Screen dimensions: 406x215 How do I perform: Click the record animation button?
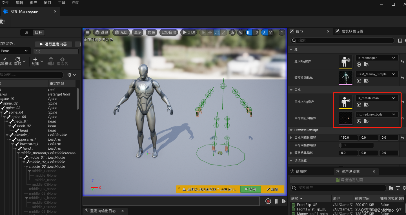pos(268,201)
